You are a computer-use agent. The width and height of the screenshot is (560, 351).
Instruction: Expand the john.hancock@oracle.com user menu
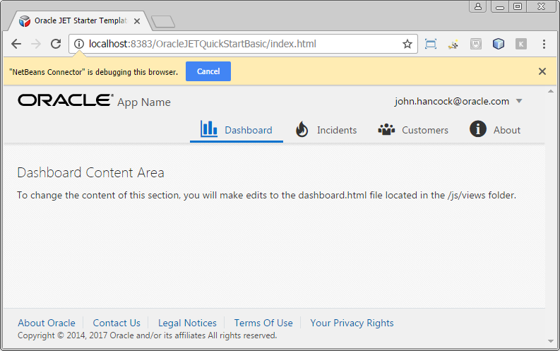519,101
